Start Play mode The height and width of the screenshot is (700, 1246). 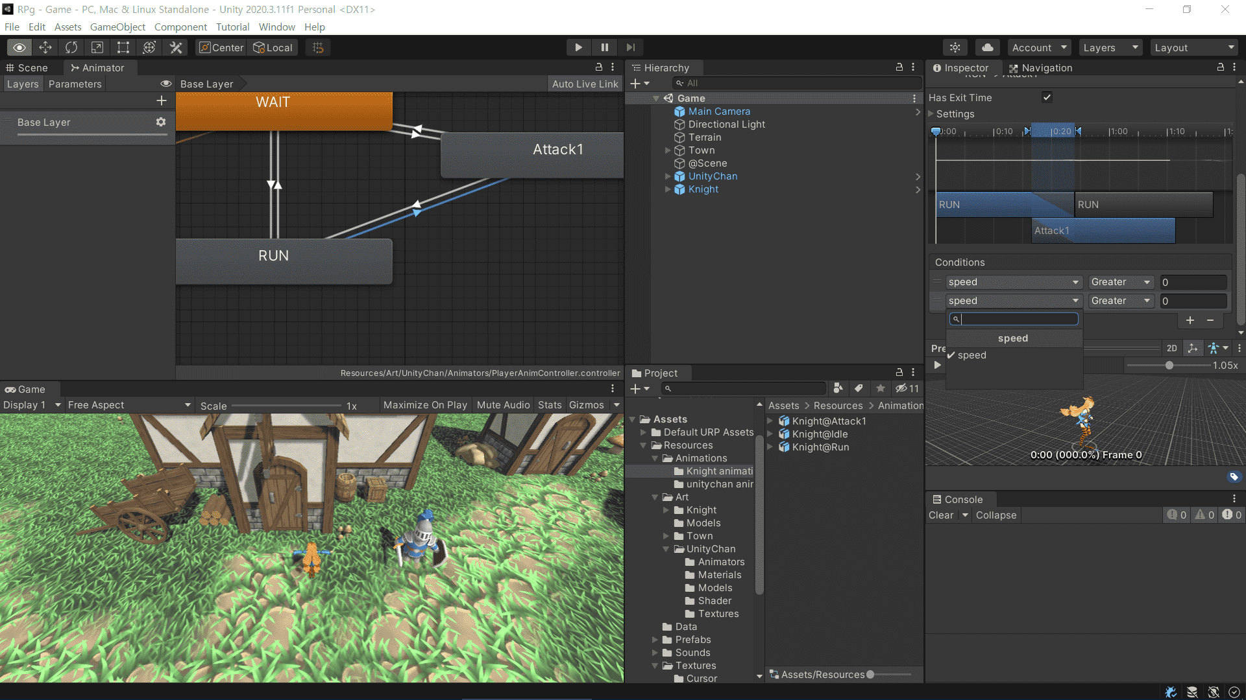578,47
